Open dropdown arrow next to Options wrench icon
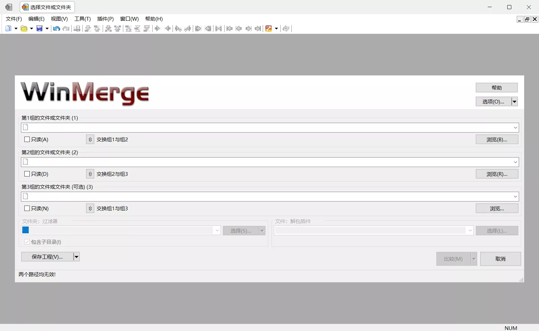Screen dimensions: 539x331 coord(276,28)
